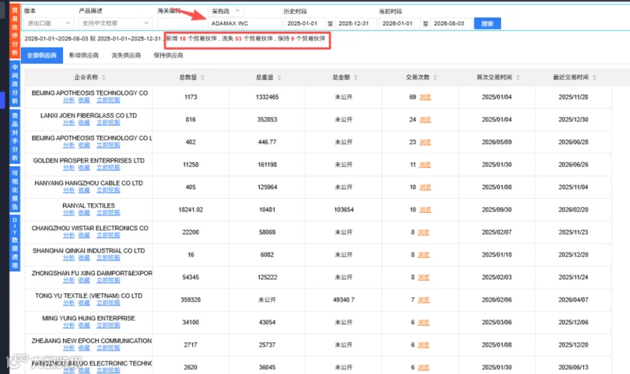Click the ADAMAX INC company name field
630x374 pixels.
[x=244, y=23]
